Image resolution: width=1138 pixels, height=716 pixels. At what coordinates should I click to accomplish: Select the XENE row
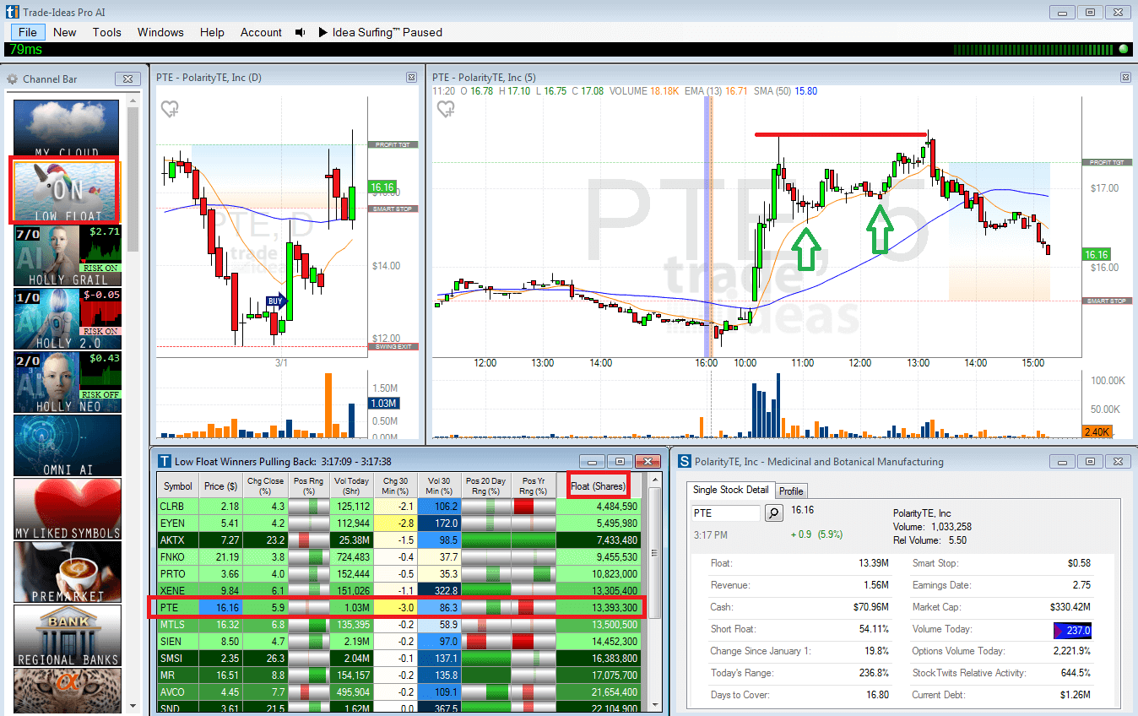[x=398, y=590]
